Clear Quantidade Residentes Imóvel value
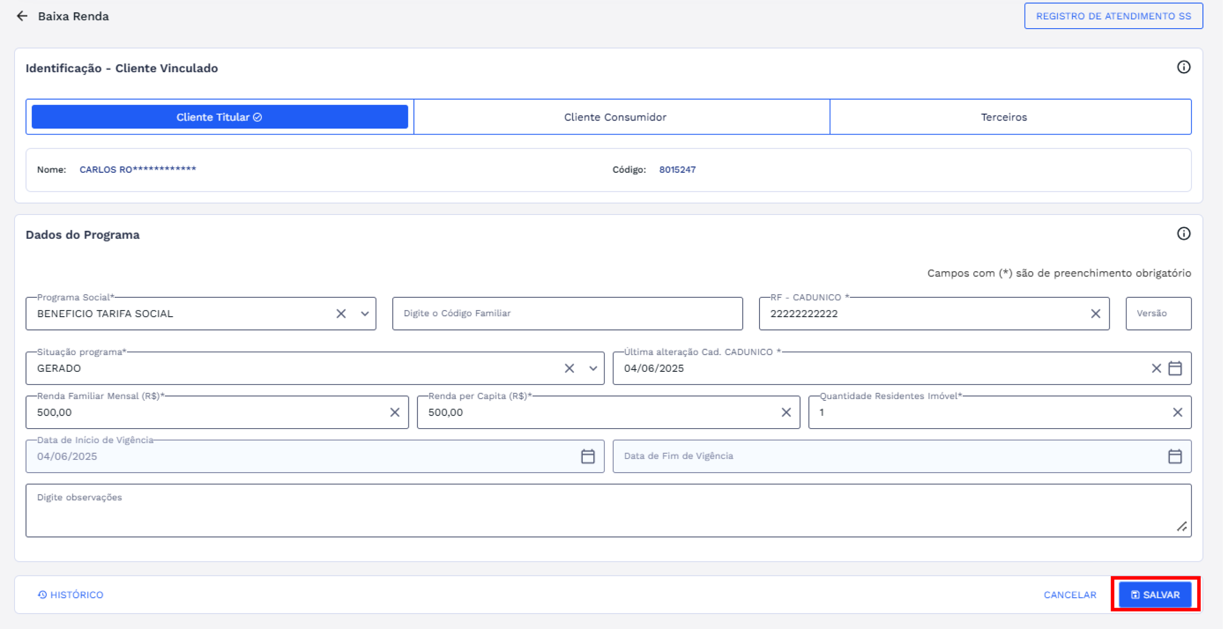 point(1177,412)
